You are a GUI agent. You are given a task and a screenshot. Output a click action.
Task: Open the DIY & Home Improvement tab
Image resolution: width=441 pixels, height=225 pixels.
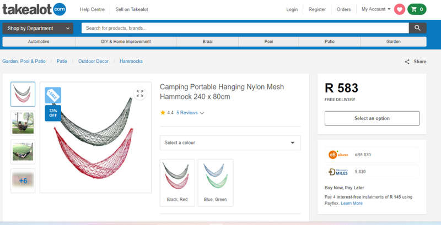click(126, 41)
